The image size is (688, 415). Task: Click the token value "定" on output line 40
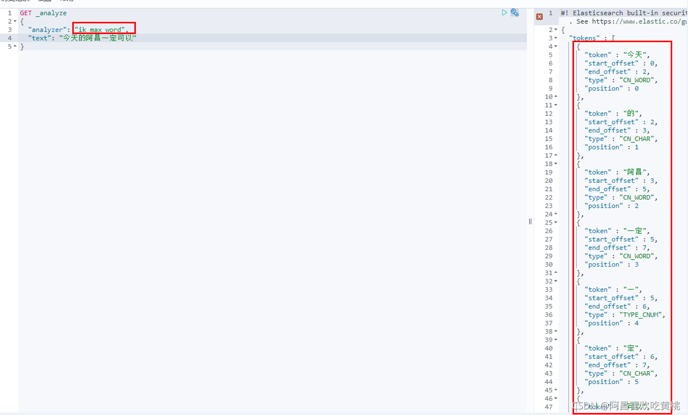point(632,348)
